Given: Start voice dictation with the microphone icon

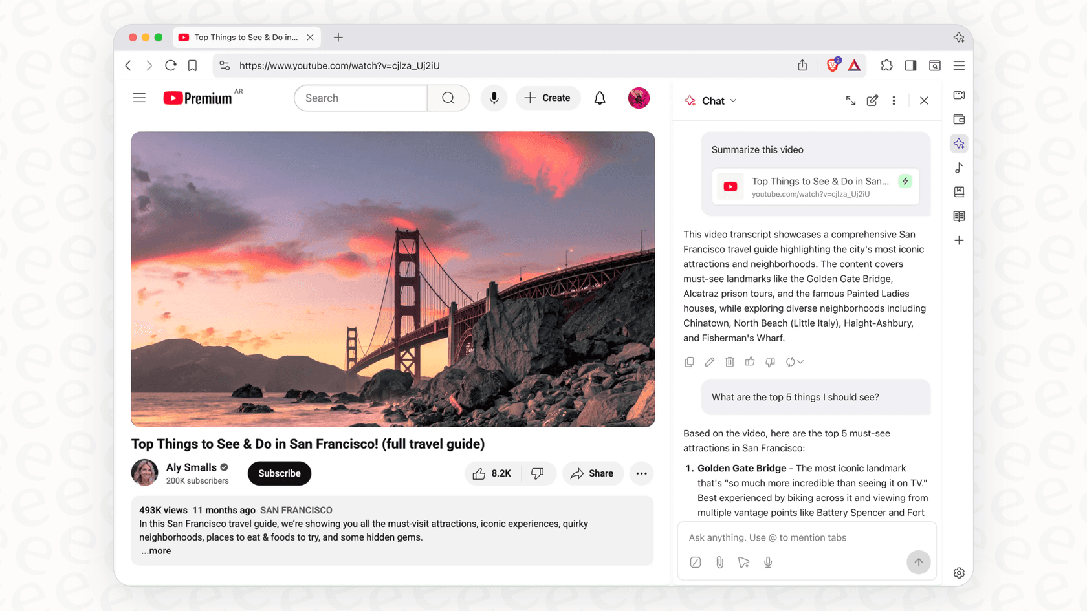Looking at the screenshot, I should [768, 563].
